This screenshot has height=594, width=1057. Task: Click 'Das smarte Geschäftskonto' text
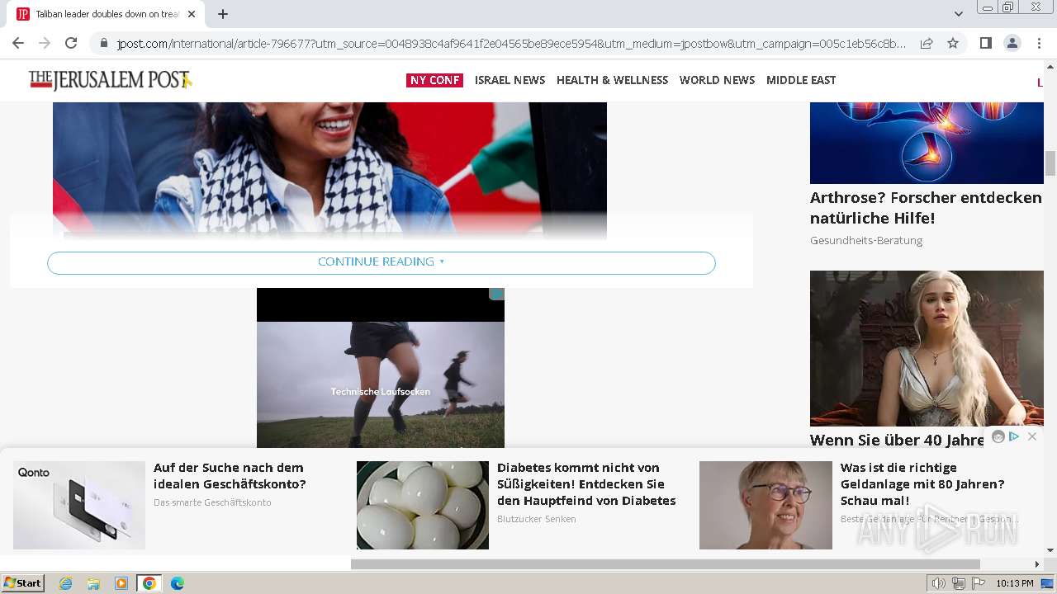coord(212,502)
